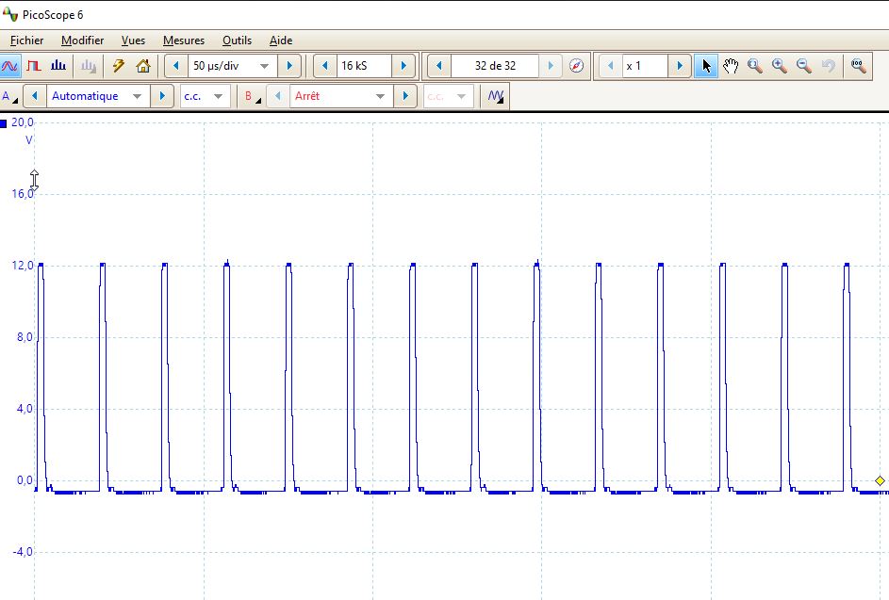889x600 pixels.
Task: Go to previous waveform buffer
Action: [x=438, y=66]
